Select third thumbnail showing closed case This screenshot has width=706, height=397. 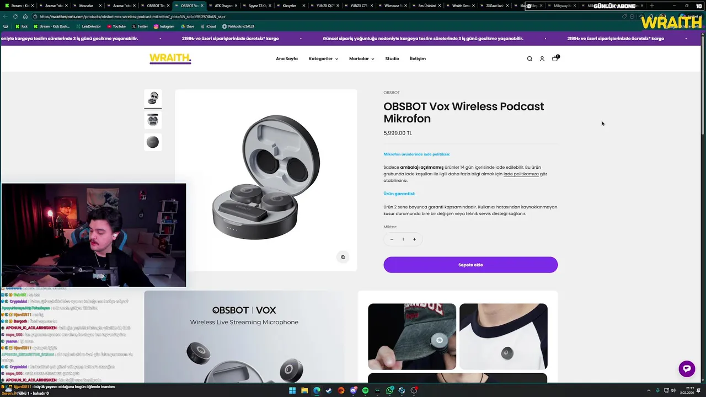153,142
